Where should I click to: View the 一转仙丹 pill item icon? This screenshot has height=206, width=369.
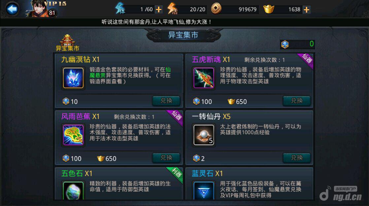[x=204, y=135]
